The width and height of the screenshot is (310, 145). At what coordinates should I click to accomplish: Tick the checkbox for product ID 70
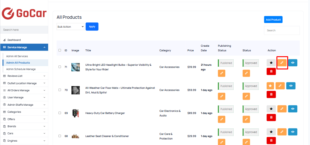click(60, 90)
